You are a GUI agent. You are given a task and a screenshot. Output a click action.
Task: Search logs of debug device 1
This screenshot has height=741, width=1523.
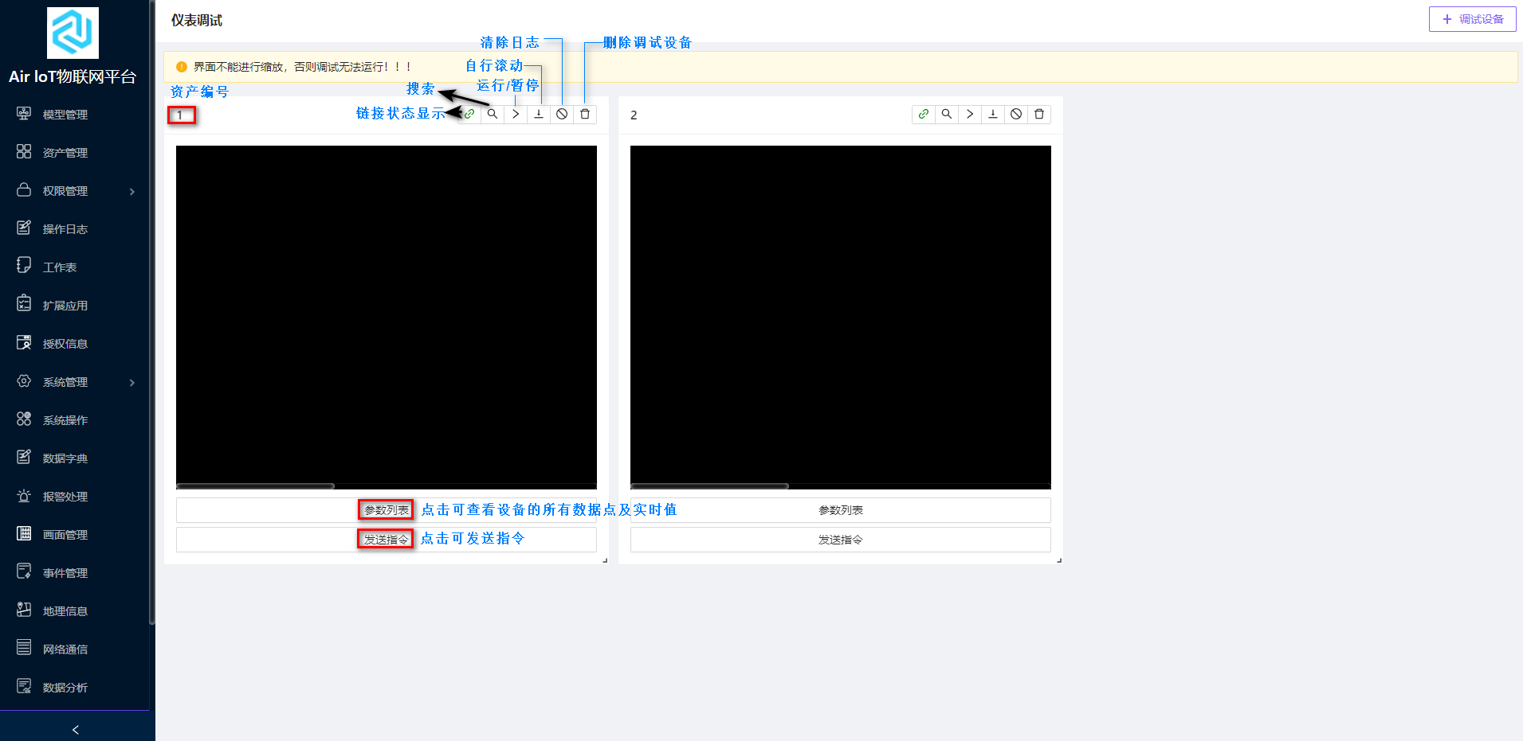point(493,114)
